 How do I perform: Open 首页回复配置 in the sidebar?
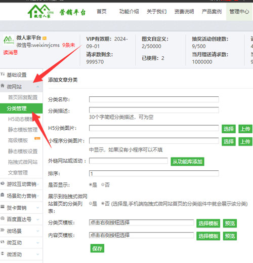(x=23, y=97)
